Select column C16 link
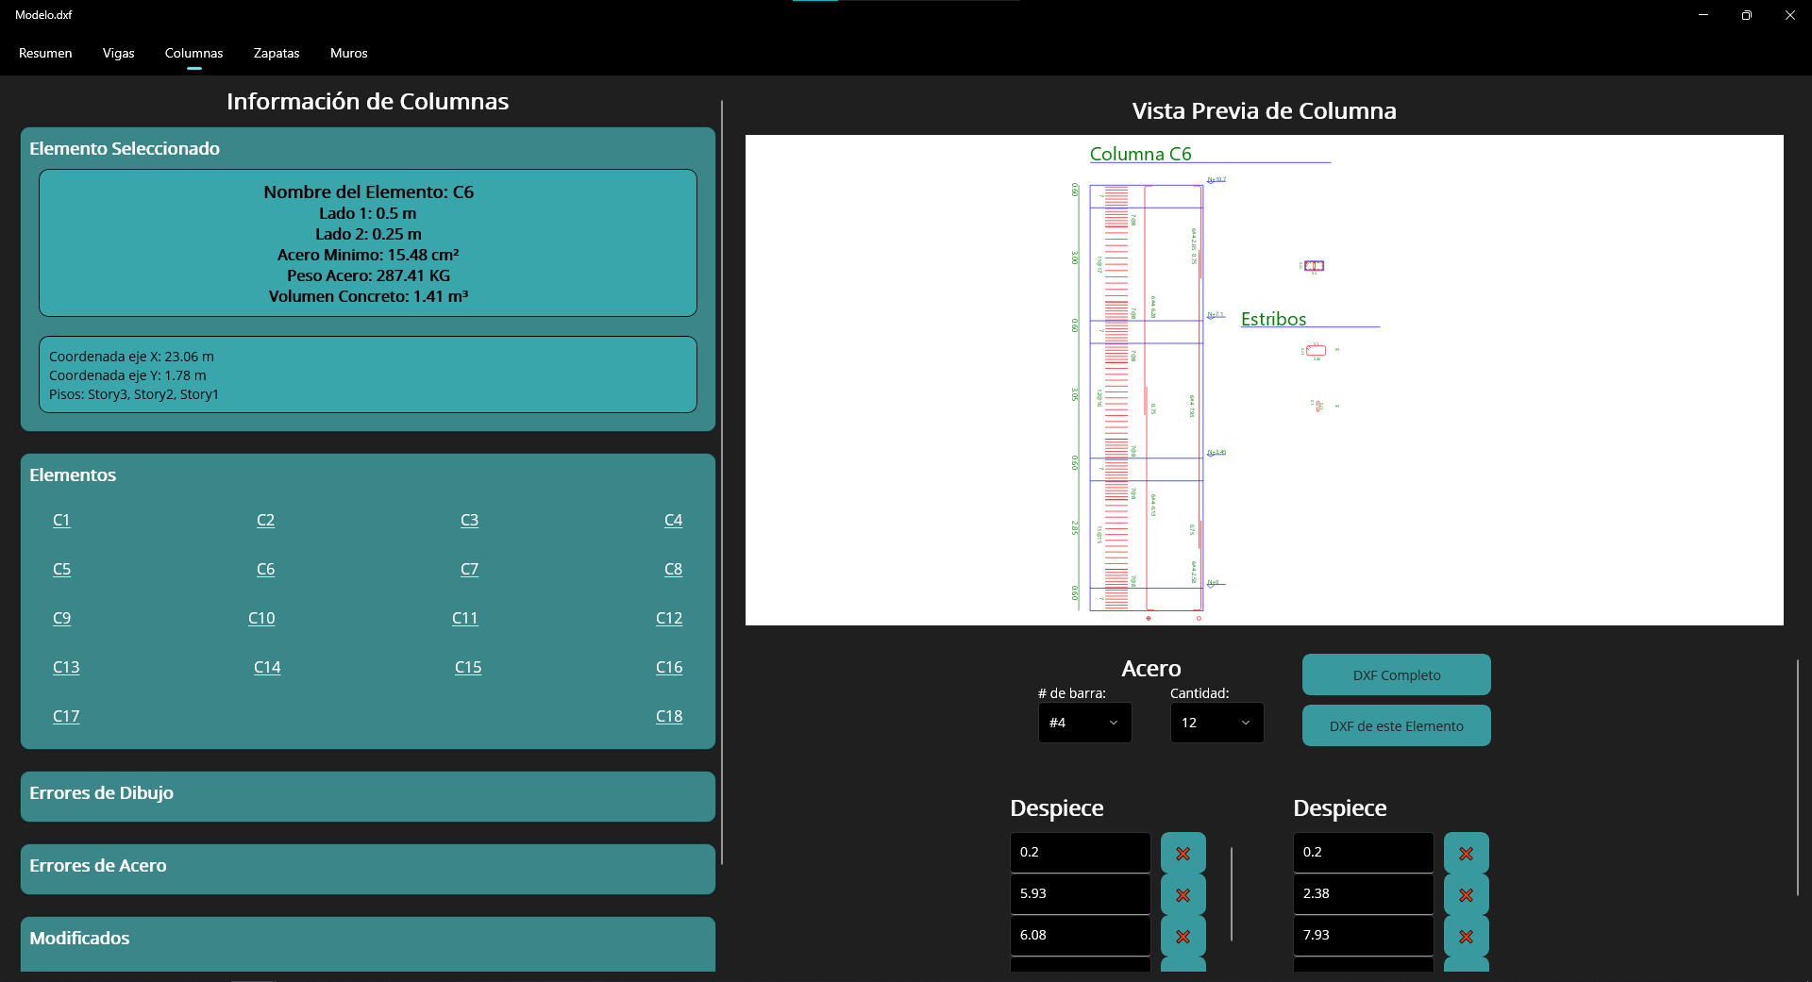 pyautogui.click(x=669, y=668)
